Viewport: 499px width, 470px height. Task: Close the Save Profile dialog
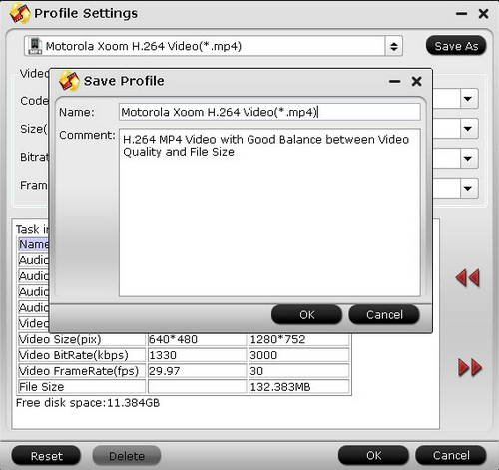(417, 81)
